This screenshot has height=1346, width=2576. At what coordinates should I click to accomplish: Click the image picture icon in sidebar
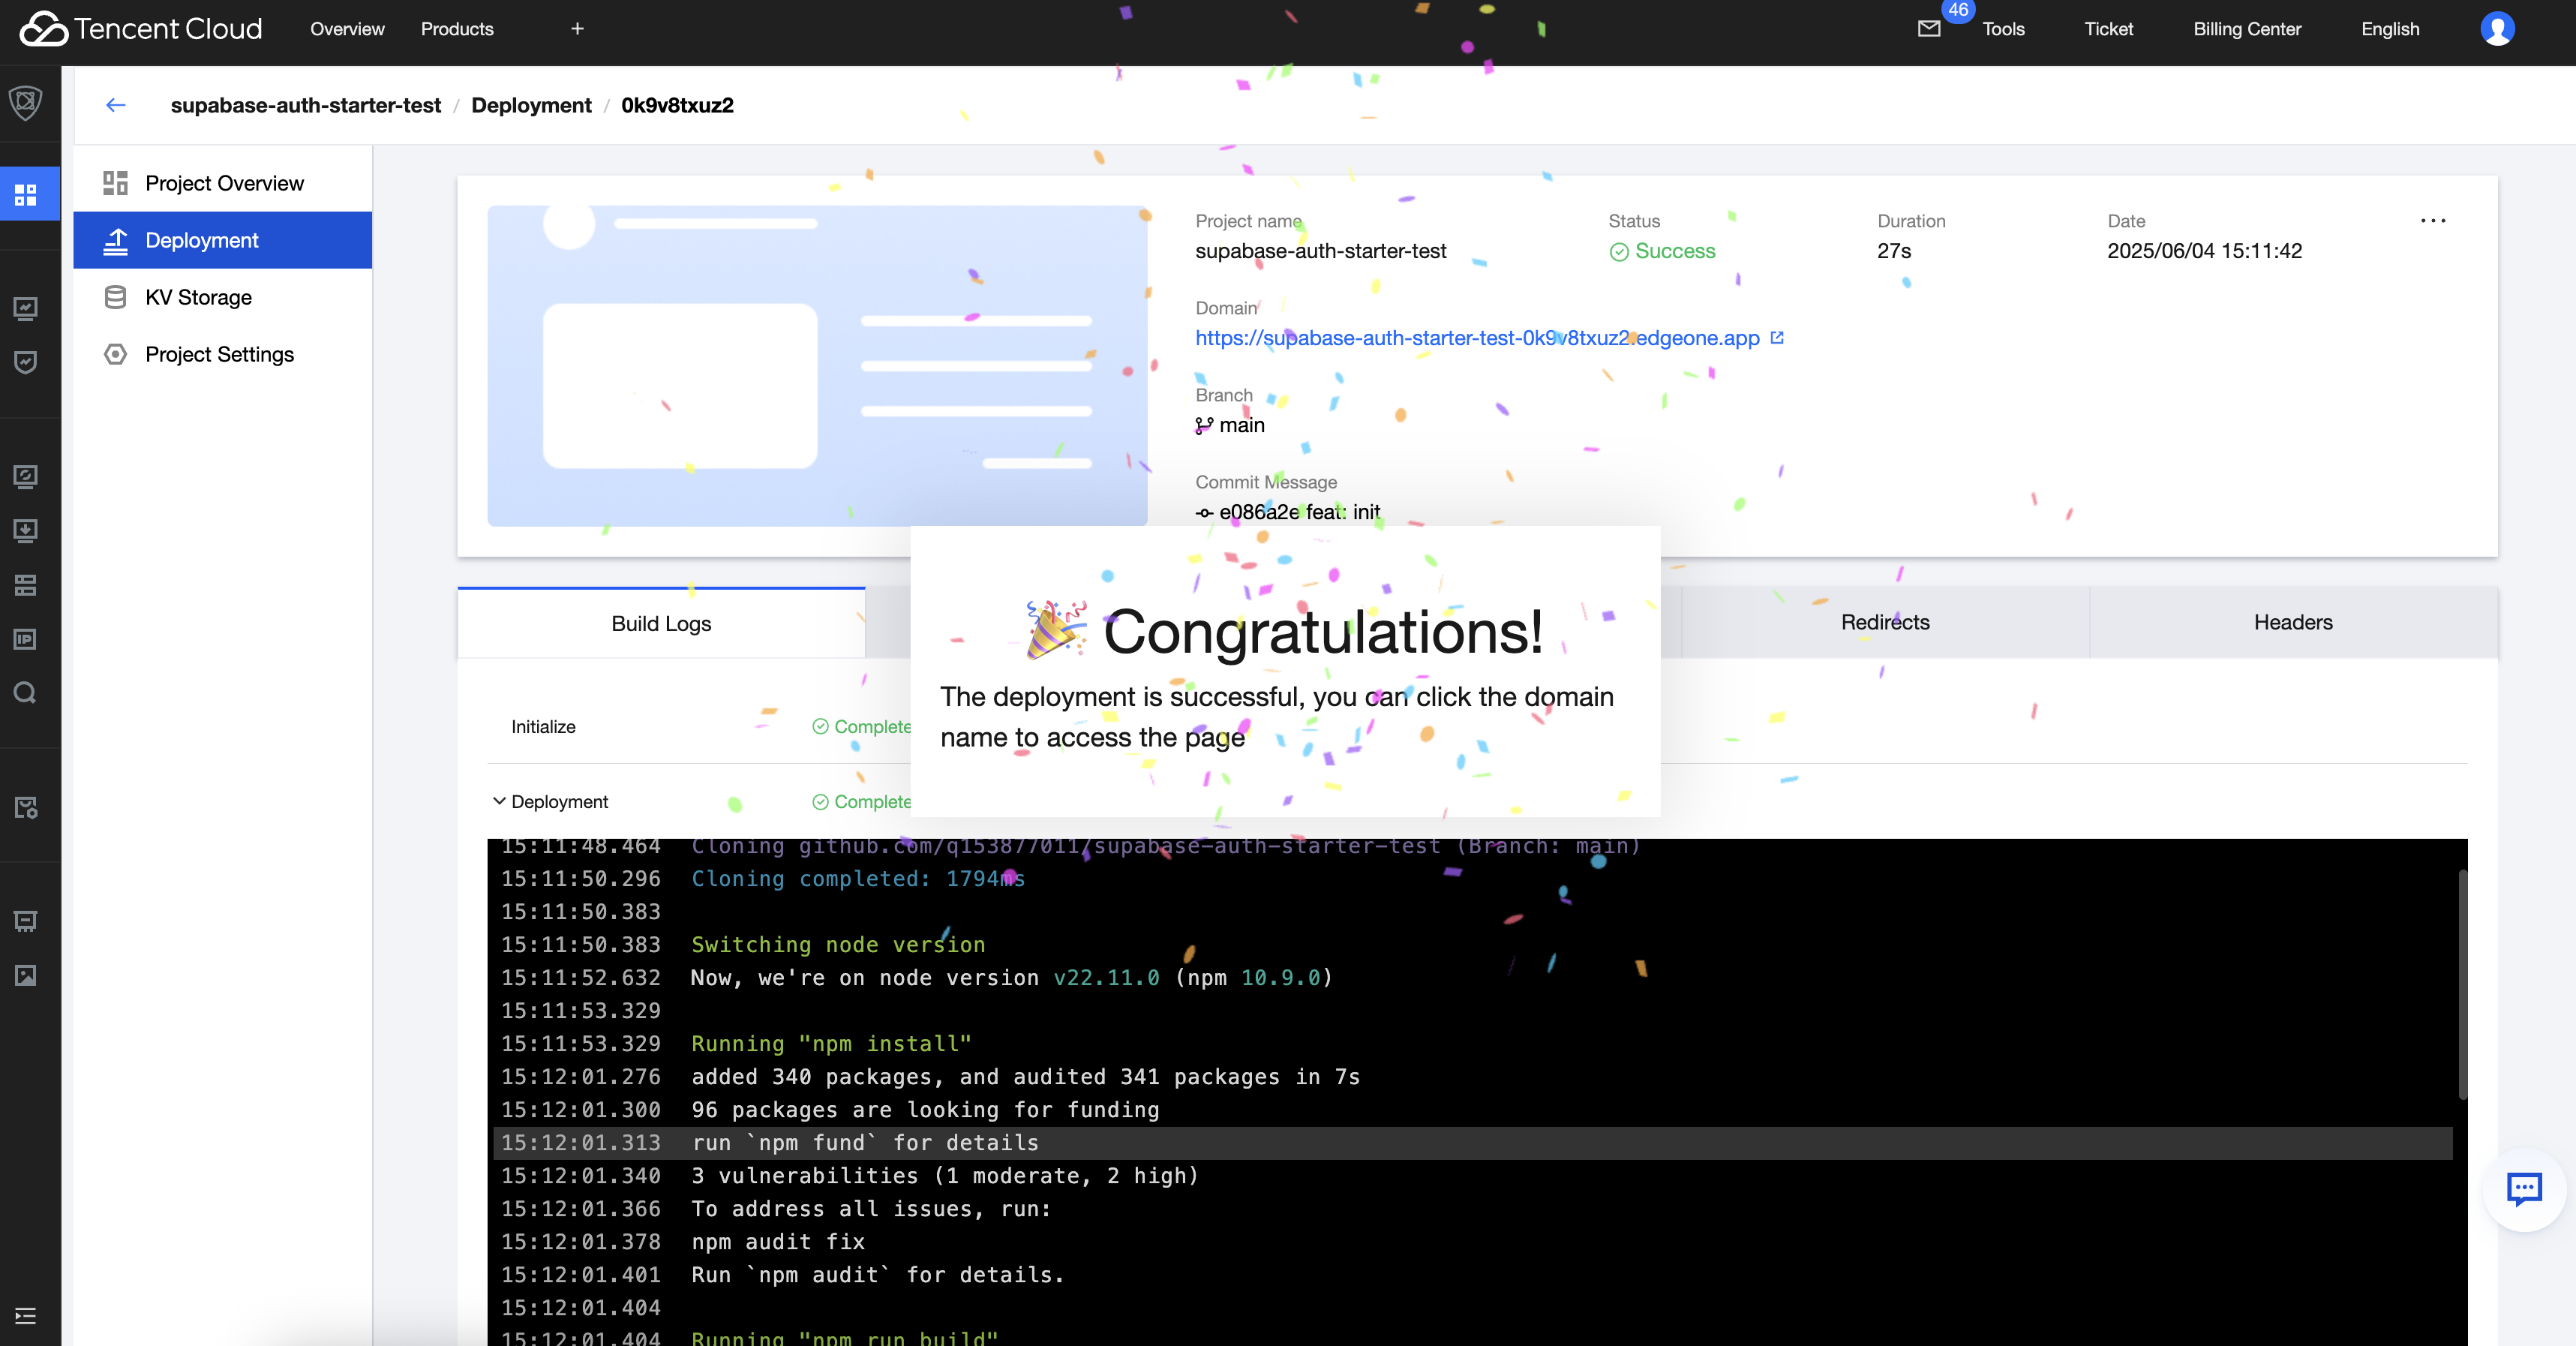(26, 975)
